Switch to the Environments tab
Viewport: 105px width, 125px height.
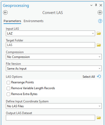coord(34,21)
